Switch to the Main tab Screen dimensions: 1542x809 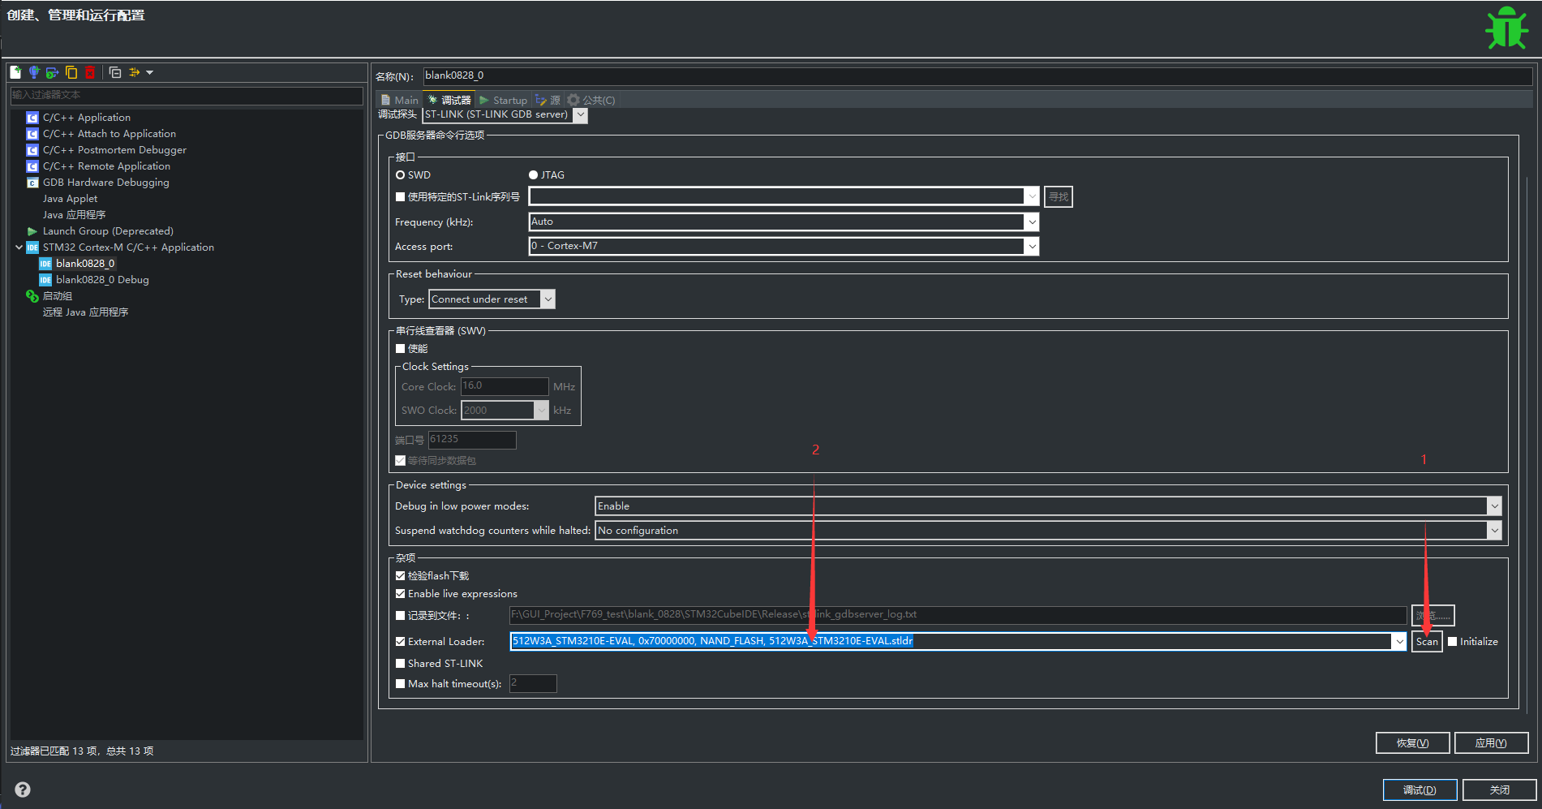(400, 99)
